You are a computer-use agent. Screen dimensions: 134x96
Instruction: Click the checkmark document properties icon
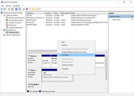point(30,9)
